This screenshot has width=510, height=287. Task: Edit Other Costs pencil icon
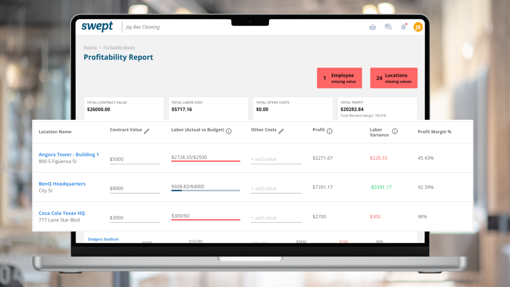281,131
